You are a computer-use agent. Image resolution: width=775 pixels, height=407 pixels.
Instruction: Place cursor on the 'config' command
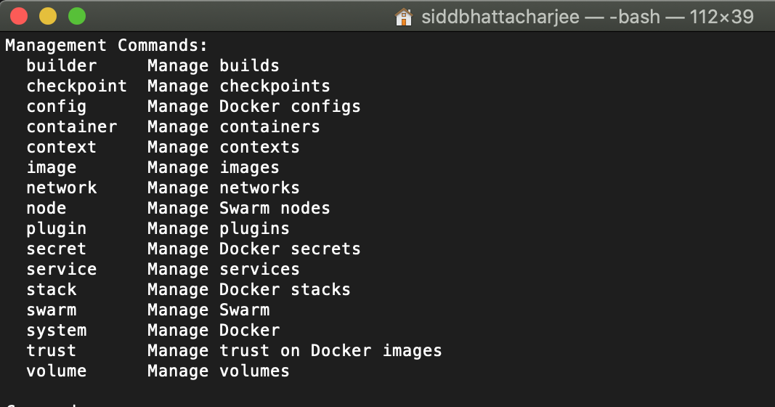point(56,107)
